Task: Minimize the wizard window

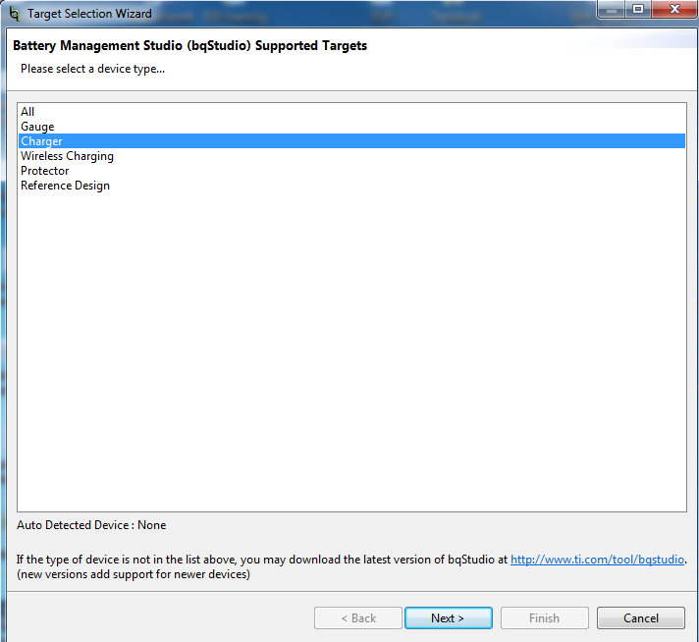Action: pyautogui.click(x=612, y=9)
